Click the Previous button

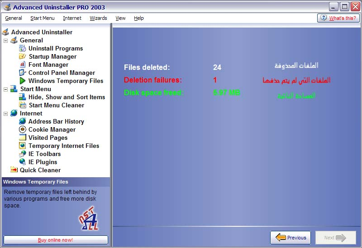click(291, 238)
